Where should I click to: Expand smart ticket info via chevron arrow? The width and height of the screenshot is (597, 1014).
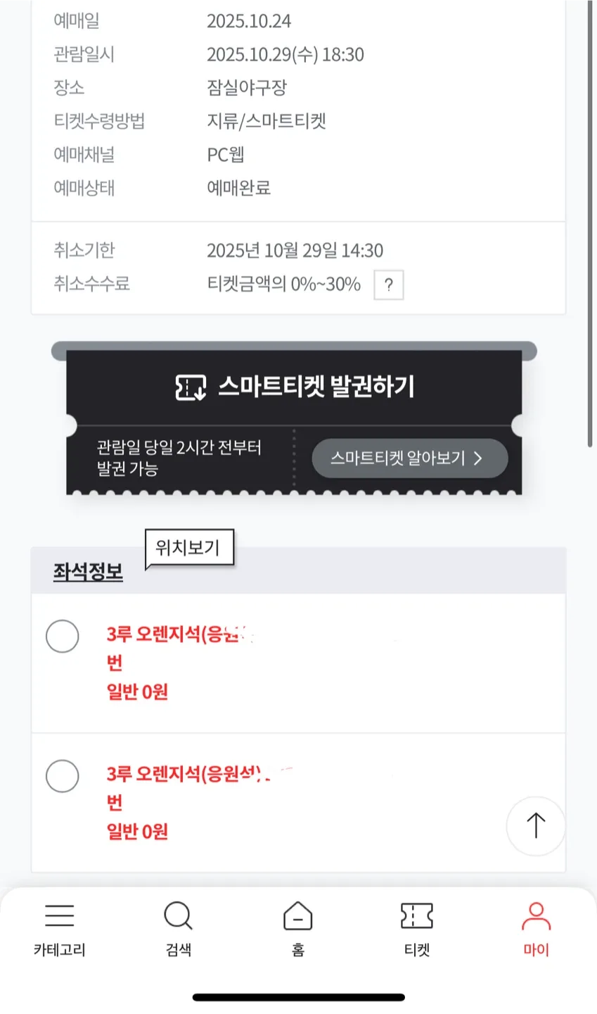[x=478, y=458]
